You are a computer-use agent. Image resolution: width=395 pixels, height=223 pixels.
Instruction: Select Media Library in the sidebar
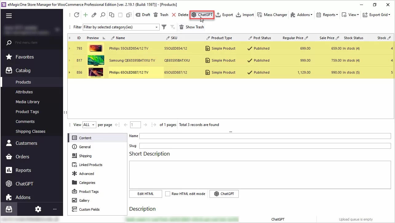pos(27,102)
